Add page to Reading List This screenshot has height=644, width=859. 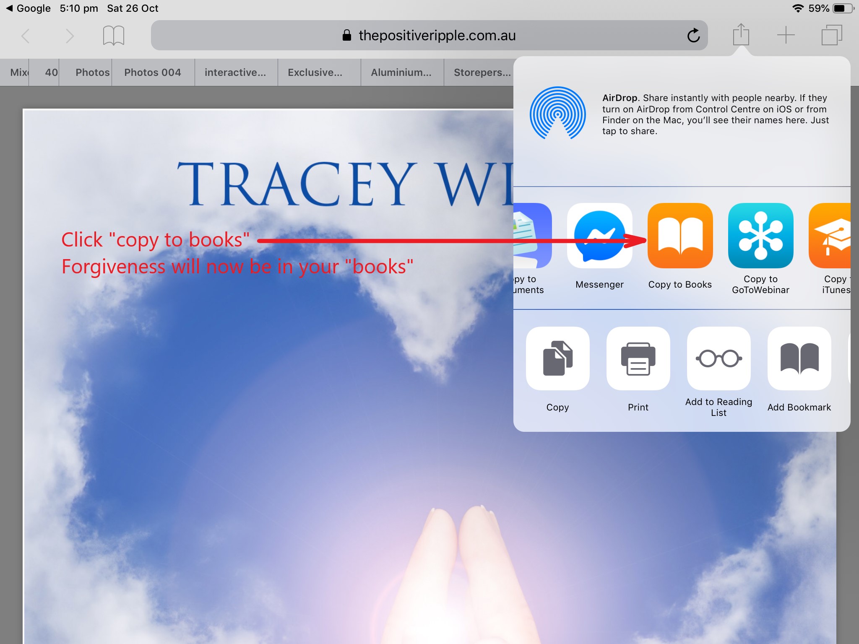pos(718,358)
